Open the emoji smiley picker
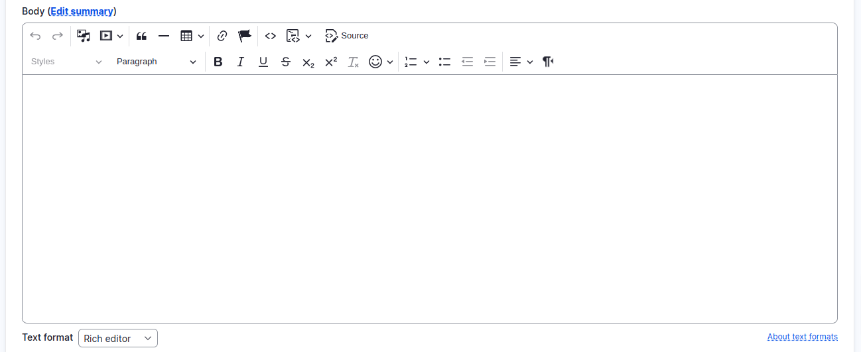Screen dimensions: 861x352 375,62
